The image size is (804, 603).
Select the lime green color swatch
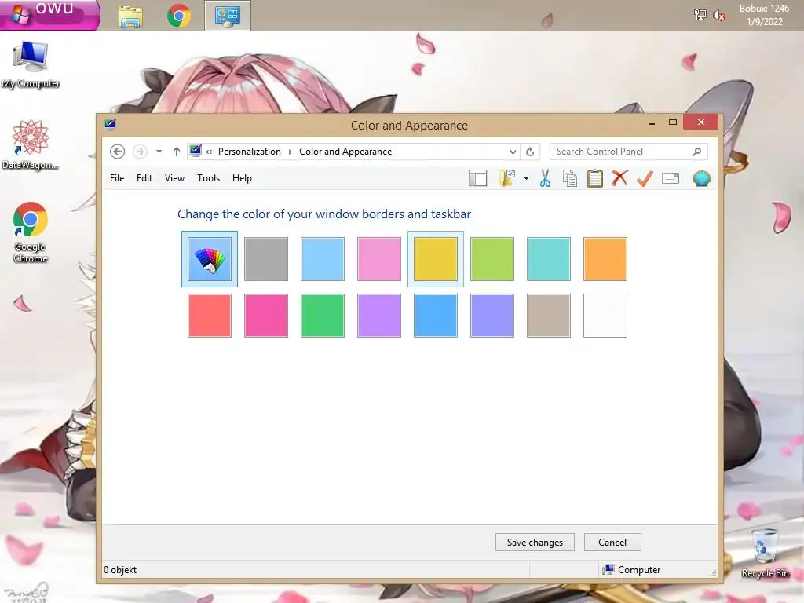(x=492, y=259)
